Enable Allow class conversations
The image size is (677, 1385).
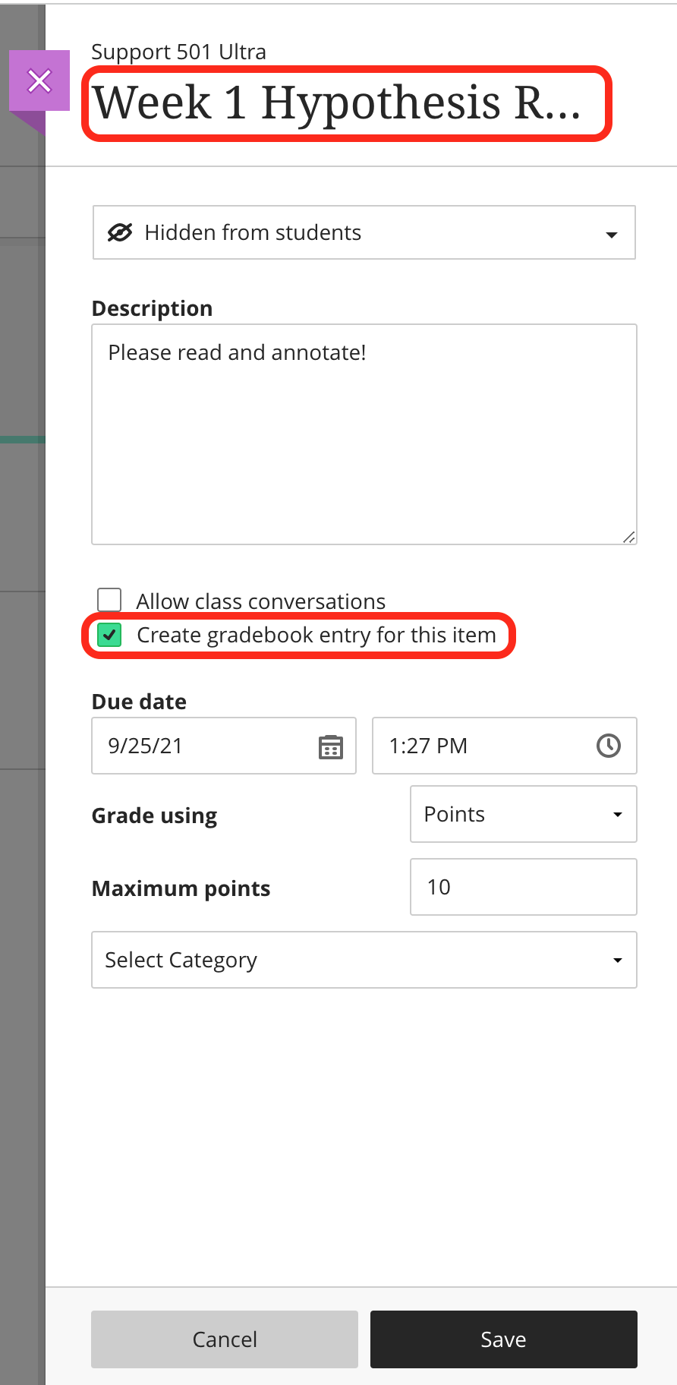coord(109,599)
